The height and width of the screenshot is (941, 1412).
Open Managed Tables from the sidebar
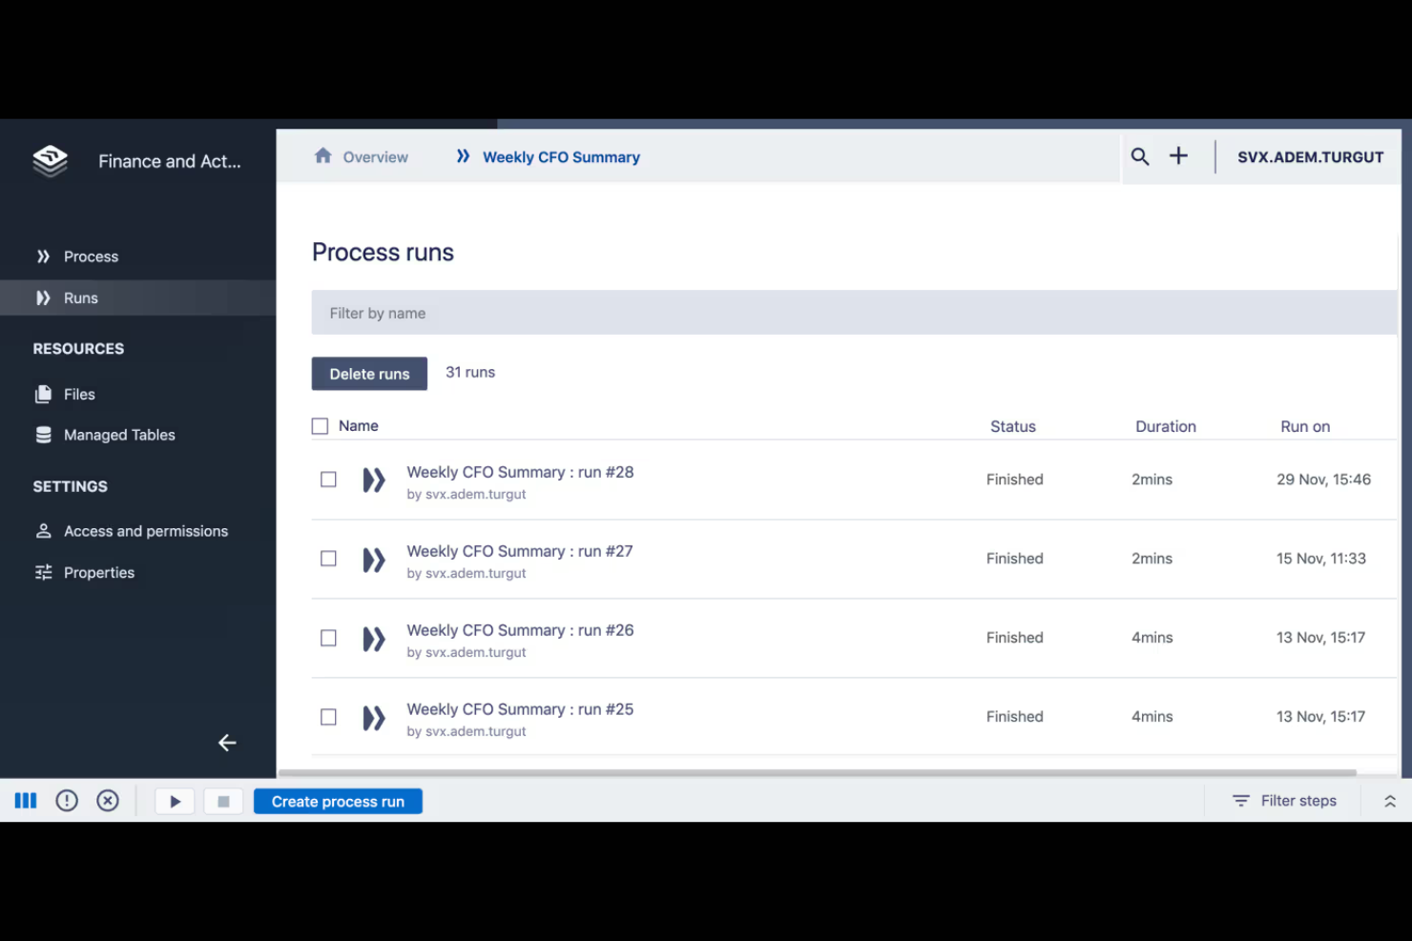pyautogui.click(x=118, y=435)
